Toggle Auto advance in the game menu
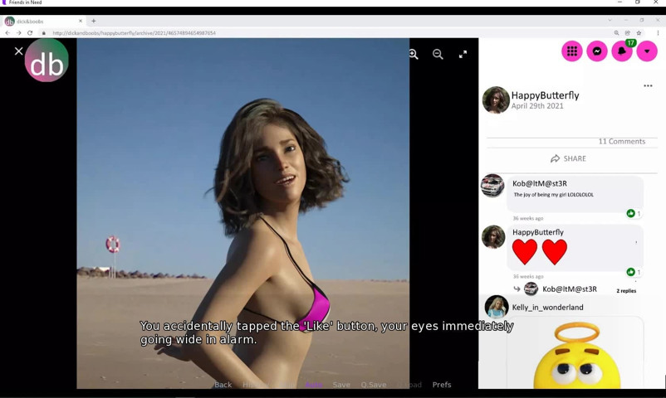 [x=313, y=385]
